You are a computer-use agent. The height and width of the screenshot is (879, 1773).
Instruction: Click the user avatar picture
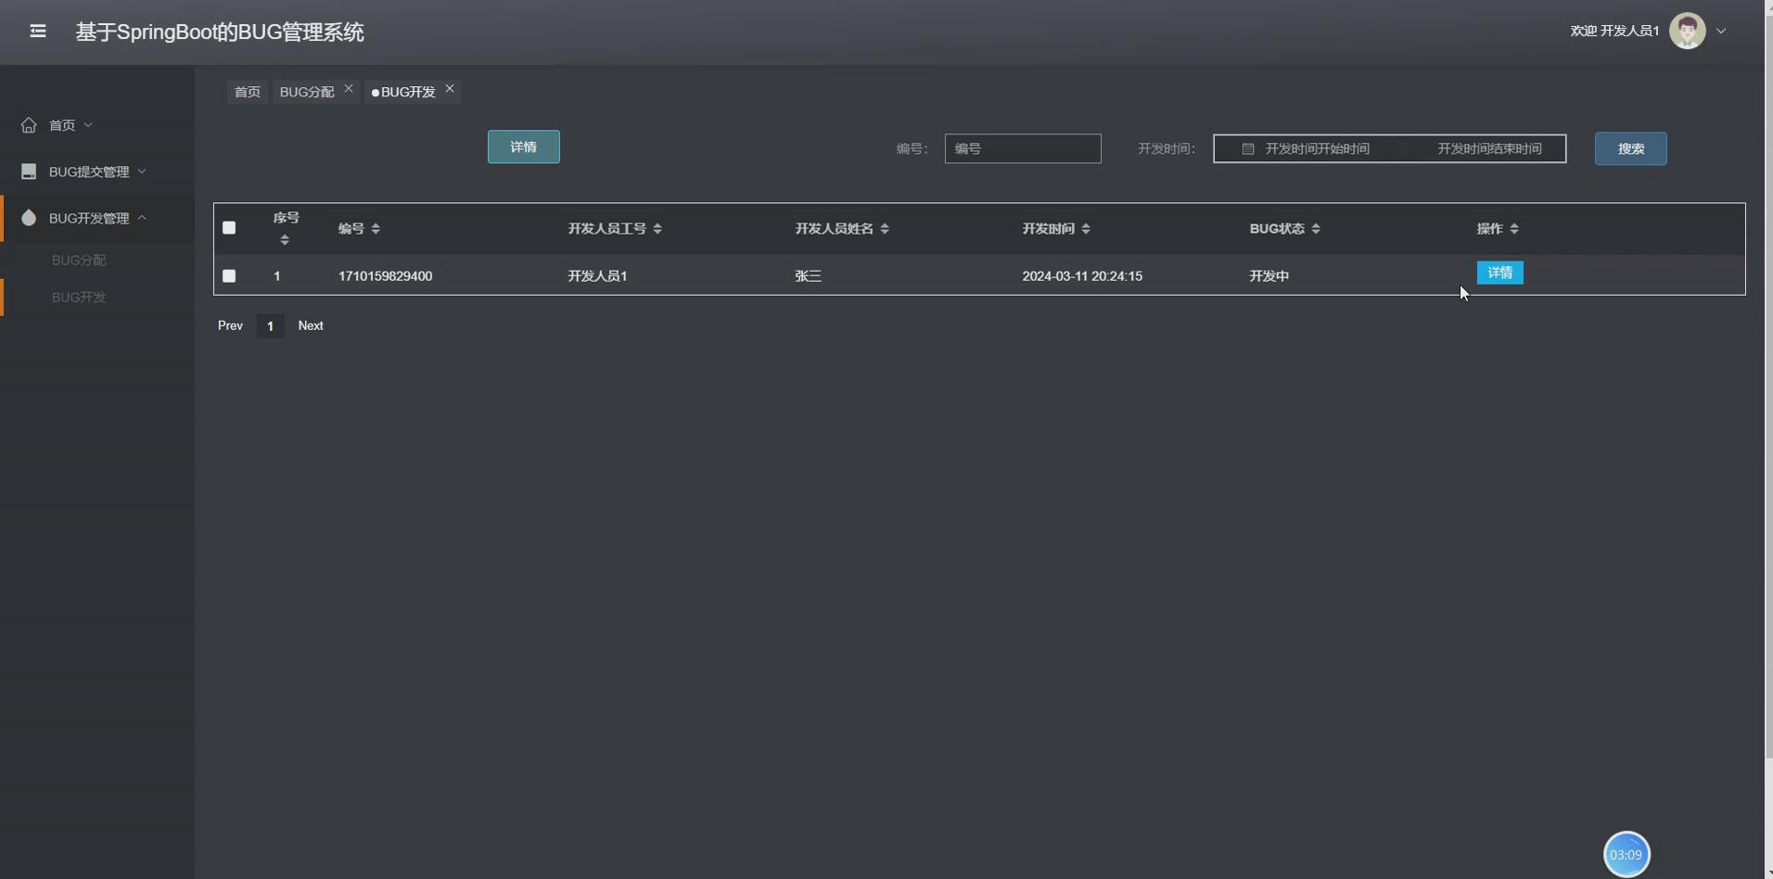(x=1687, y=31)
